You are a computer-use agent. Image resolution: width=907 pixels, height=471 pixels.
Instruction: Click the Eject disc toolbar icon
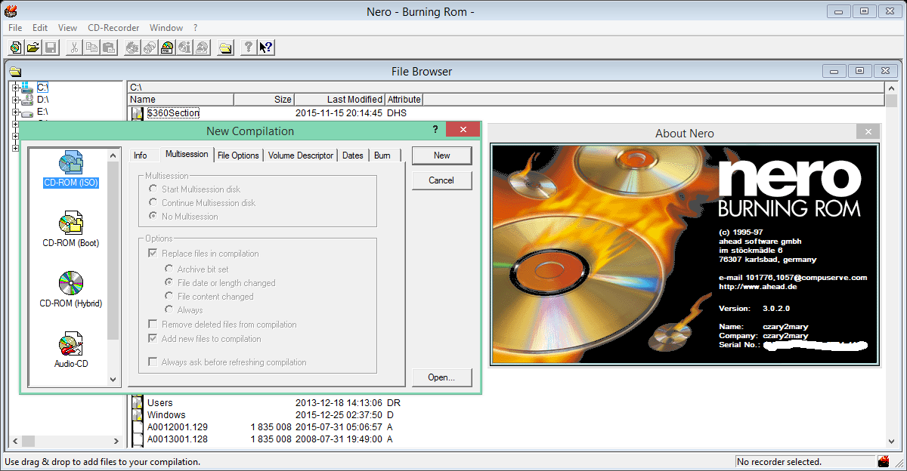click(x=202, y=48)
